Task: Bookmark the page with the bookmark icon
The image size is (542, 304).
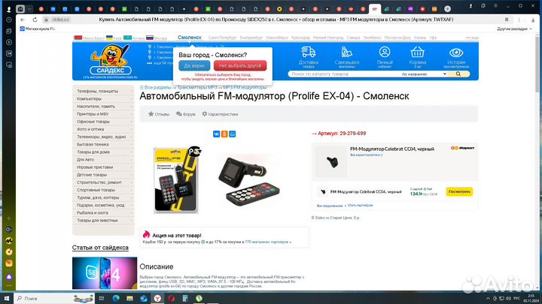Action: [x=507, y=20]
